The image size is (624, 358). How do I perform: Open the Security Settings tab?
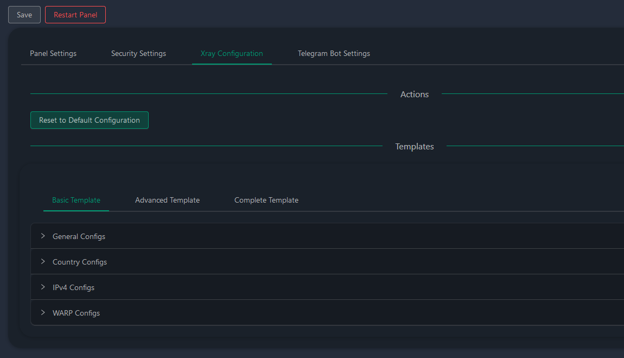138,53
